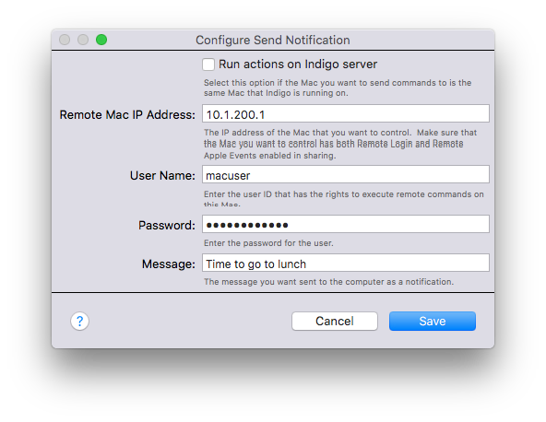Click the Configure Send Notification title

point(273,40)
